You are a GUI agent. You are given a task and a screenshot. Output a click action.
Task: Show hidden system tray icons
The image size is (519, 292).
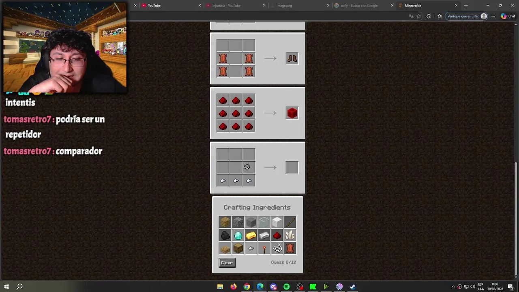tap(453, 287)
